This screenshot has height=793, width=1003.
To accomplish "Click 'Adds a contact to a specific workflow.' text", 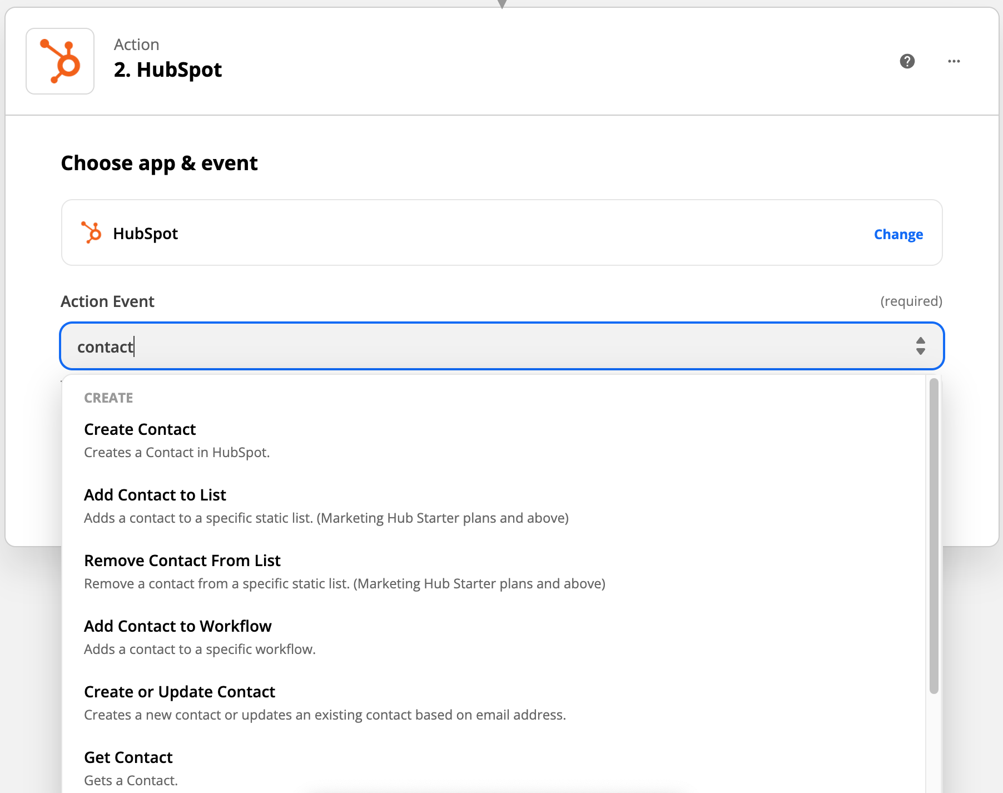I will tap(200, 650).
